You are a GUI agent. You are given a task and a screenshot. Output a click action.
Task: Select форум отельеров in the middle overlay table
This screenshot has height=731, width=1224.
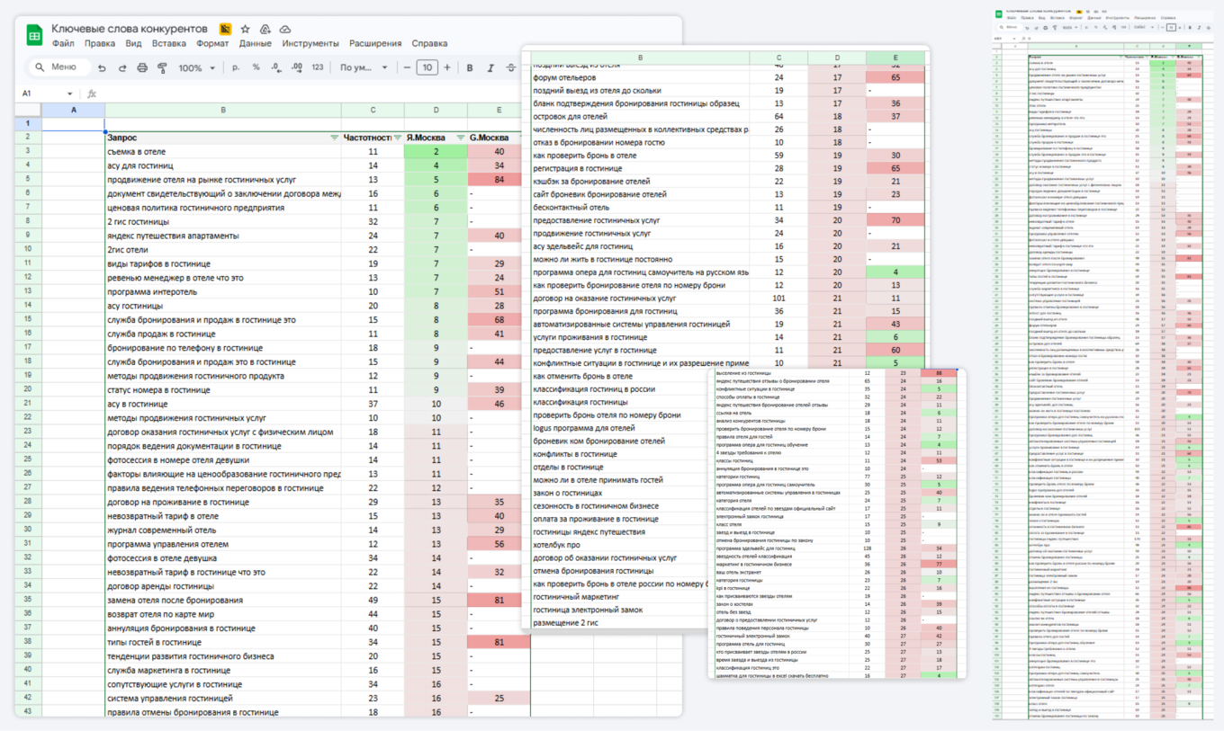[x=640, y=78]
